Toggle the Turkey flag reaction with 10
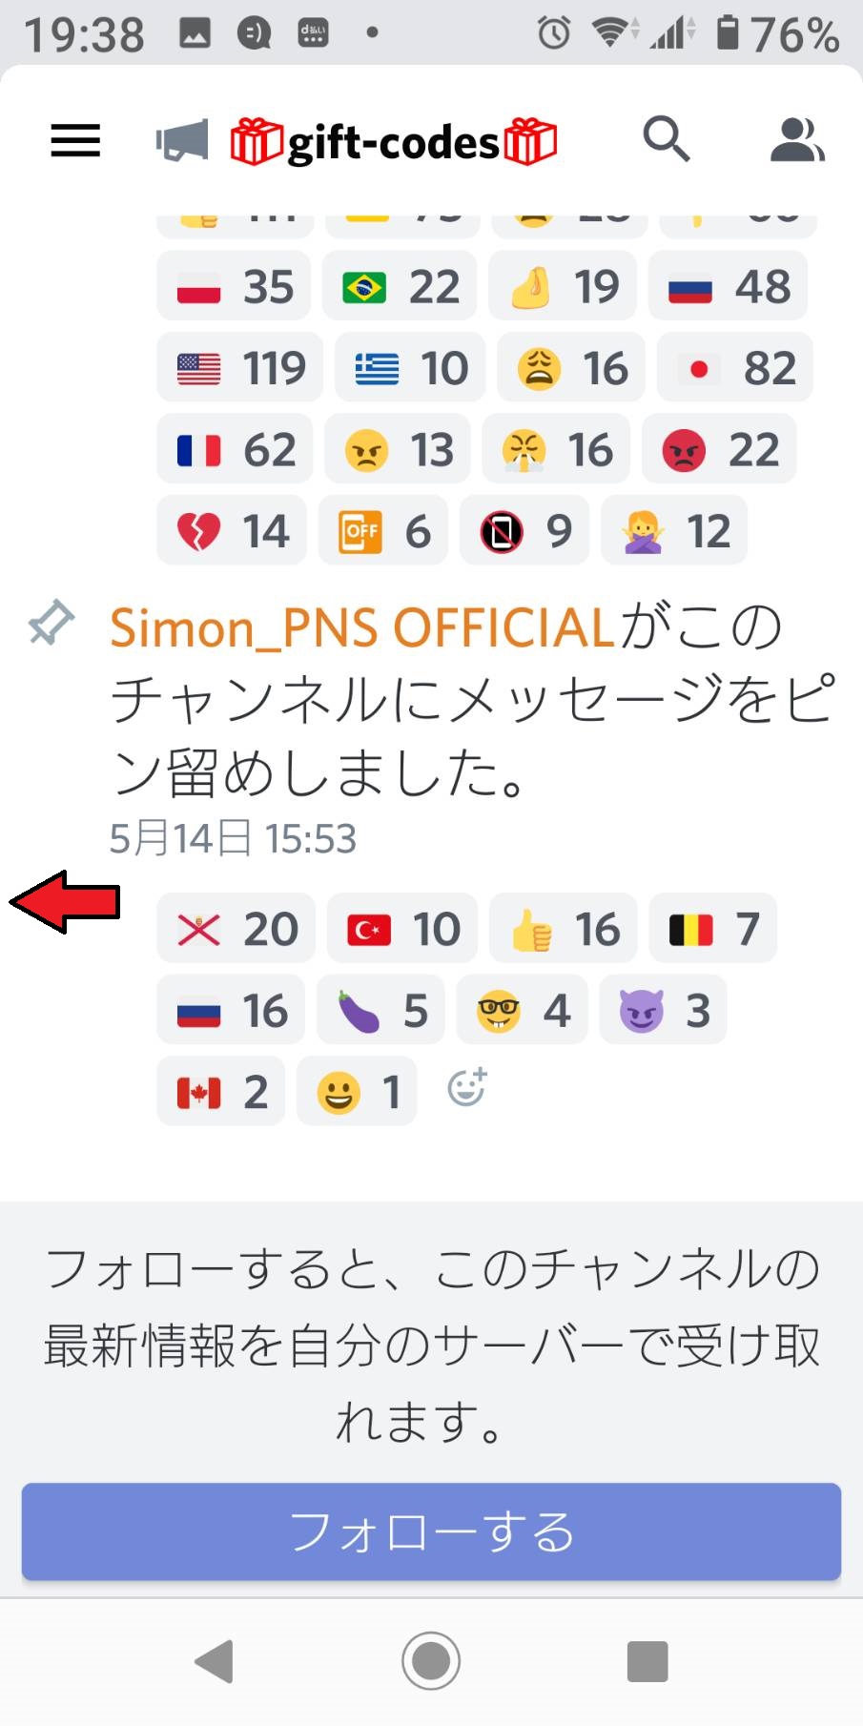The height and width of the screenshot is (1726, 863). tap(402, 929)
